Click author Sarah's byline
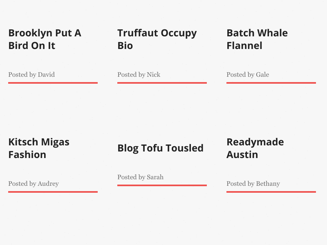Screen dimensions: 327x245 [141, 177]
